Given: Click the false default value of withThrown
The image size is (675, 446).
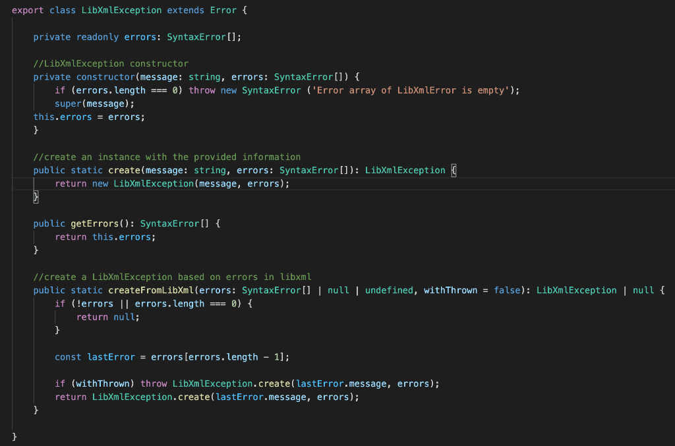Looking at the screenshot, I should coord(507,290).
